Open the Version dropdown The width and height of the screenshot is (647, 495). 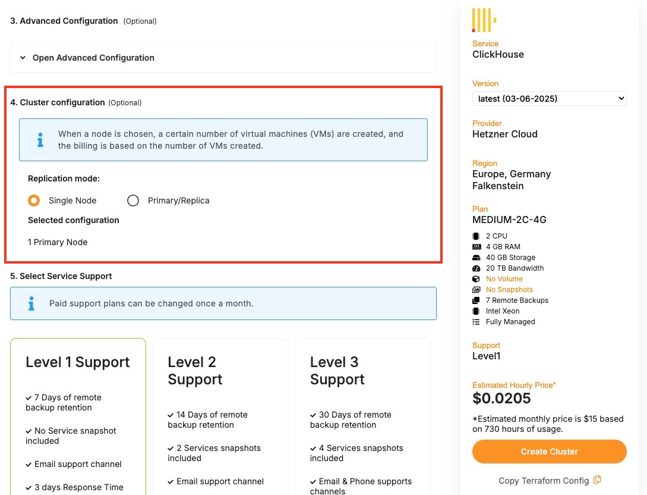coord(549,98)
